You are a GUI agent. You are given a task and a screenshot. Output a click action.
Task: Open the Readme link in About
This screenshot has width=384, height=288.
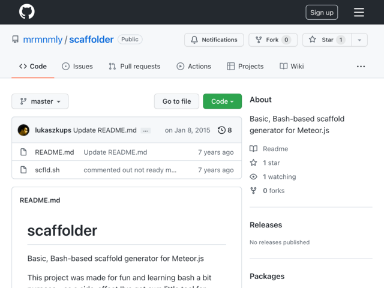[275, 149]
